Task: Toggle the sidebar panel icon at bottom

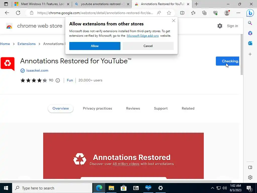Action: click(x=250, y=167)
